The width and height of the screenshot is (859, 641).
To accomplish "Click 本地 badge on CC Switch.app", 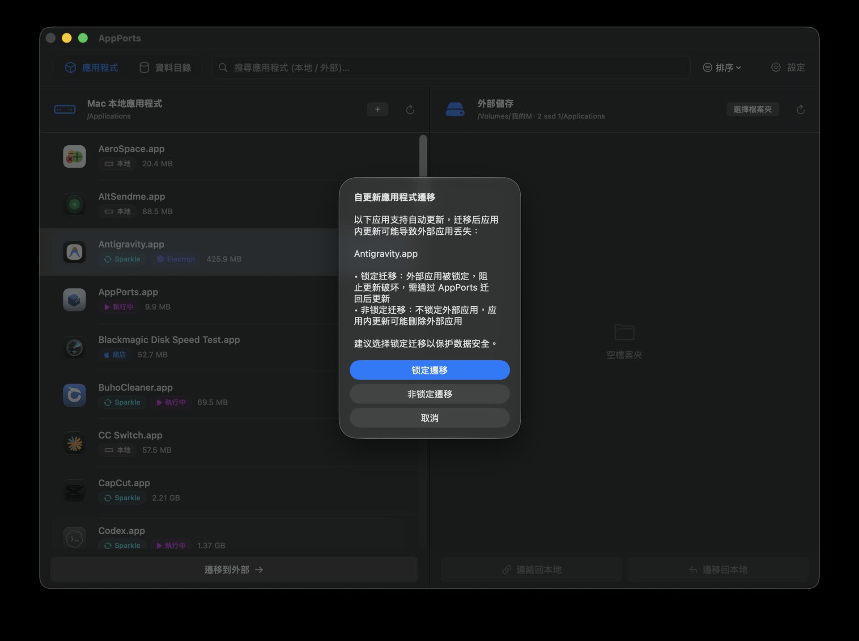I will pyautogui.click(x=118, y=450).
